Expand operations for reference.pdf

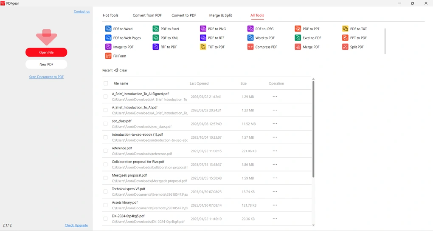[275, 151]
